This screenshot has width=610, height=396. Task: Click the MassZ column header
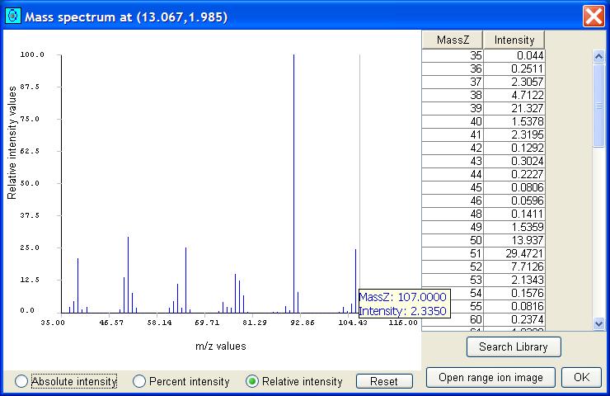click(x=453, y=40)
